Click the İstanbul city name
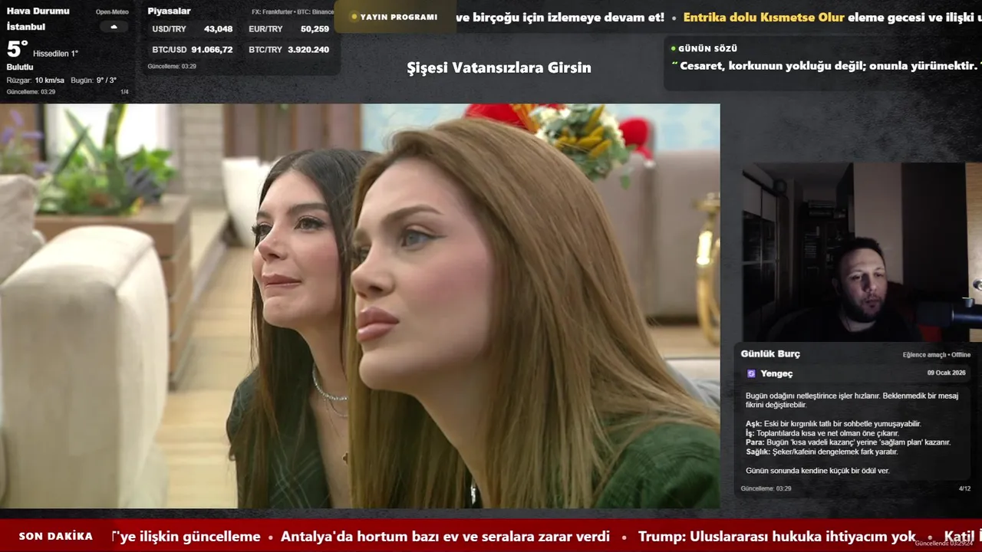This screenshot has width=982, height=552. (x=26, y=27)
